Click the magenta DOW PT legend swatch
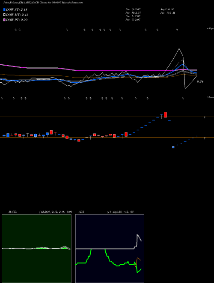The height and width of the screenshot is (283, 214). pos(5,20)
